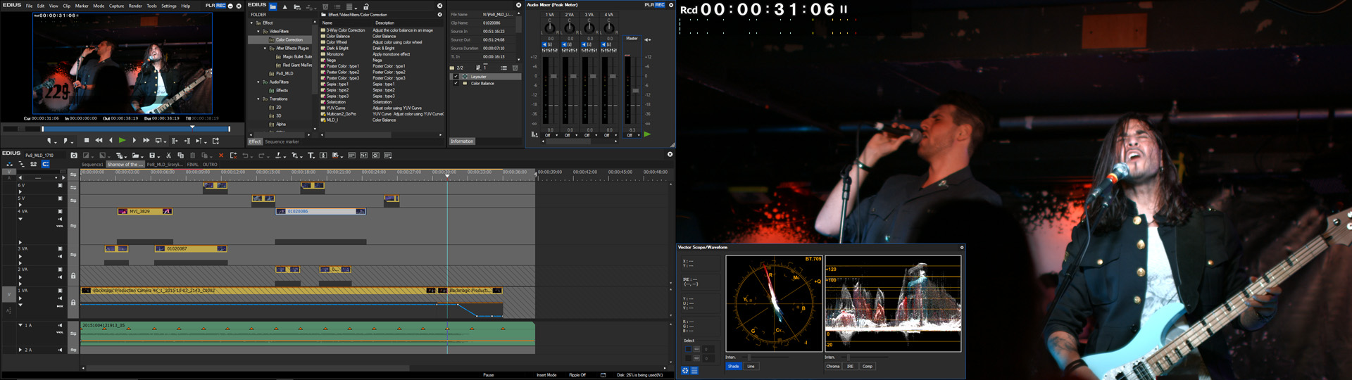Click the timeline snapshot camera icon
This screenshot has width=1352, height=380.
(74, 156)
